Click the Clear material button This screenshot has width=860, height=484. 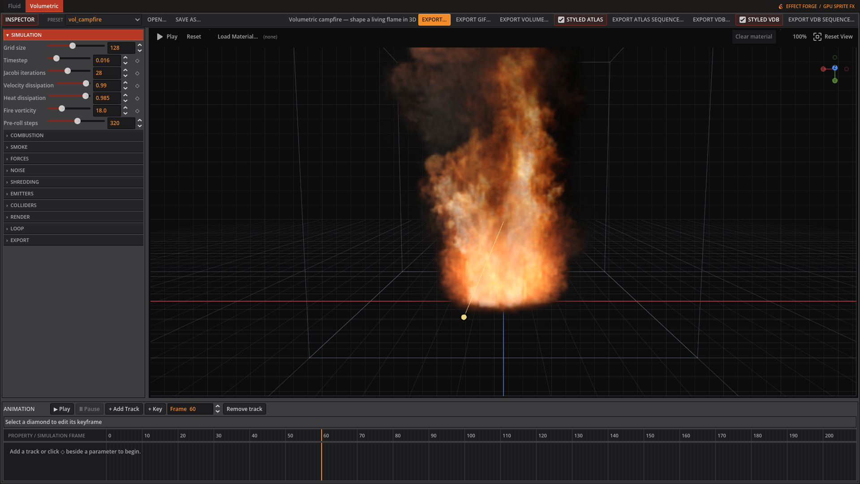coord(754,37)
